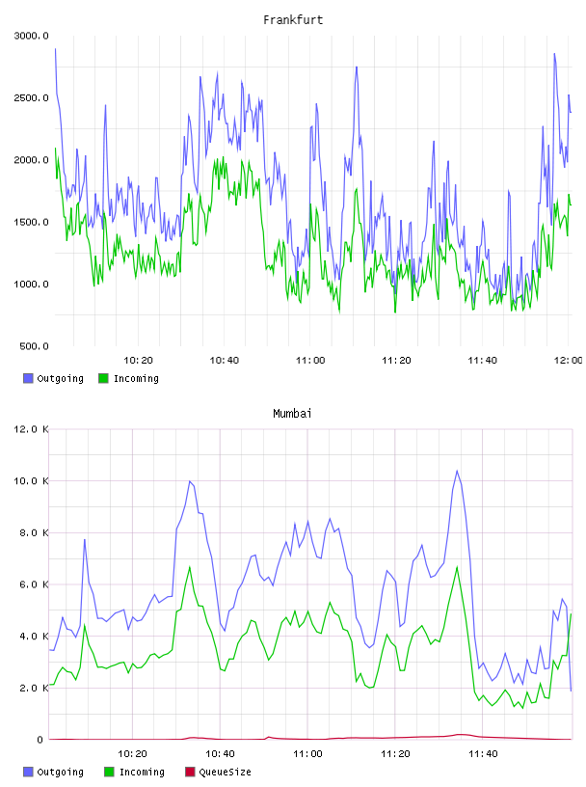Click the red QueueSize swatch in Mumbai legend
This screenshot has height=787, width=586.
click(x=190, y=772)
